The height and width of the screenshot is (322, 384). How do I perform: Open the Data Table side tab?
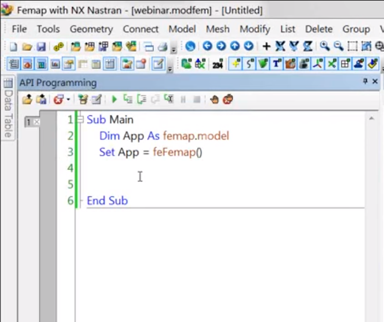[x=8, y=109]
